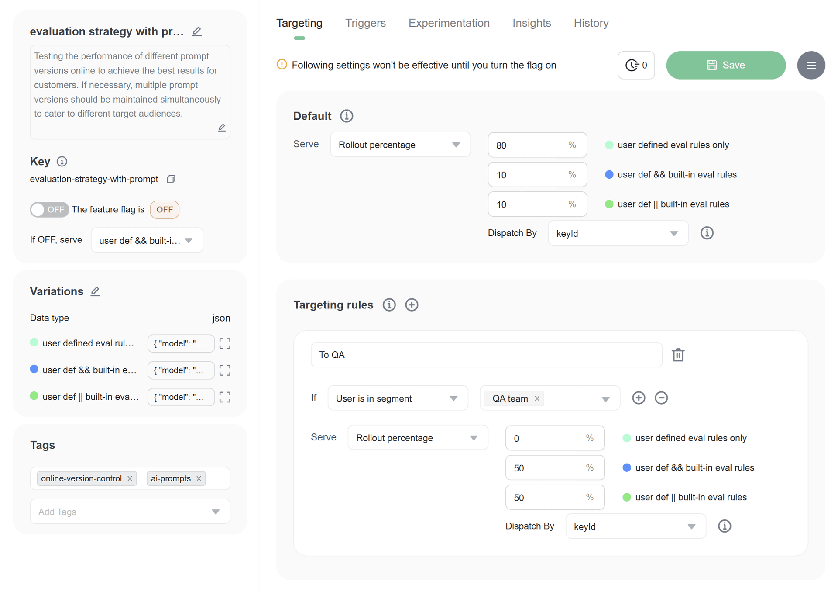Open the round hamburger menu button
Viewport: 838px width, 592px height.
(x=811, y=65)
